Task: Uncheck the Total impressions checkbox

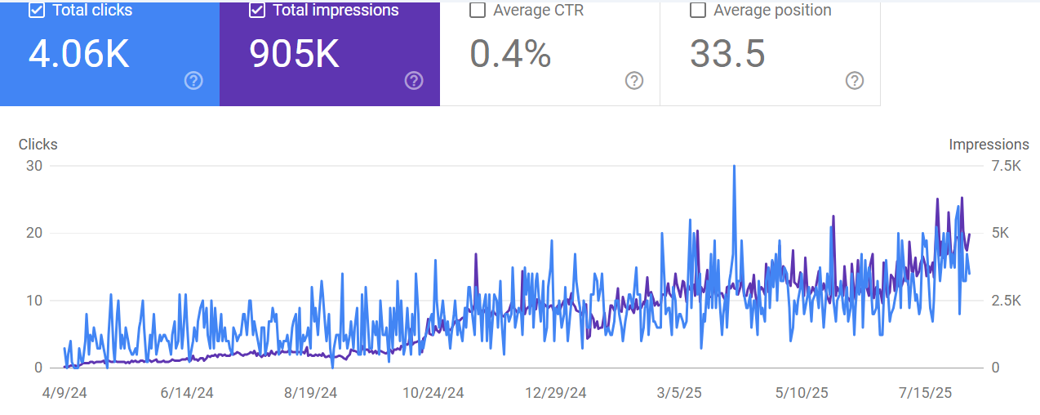Action: pos(256,10)
